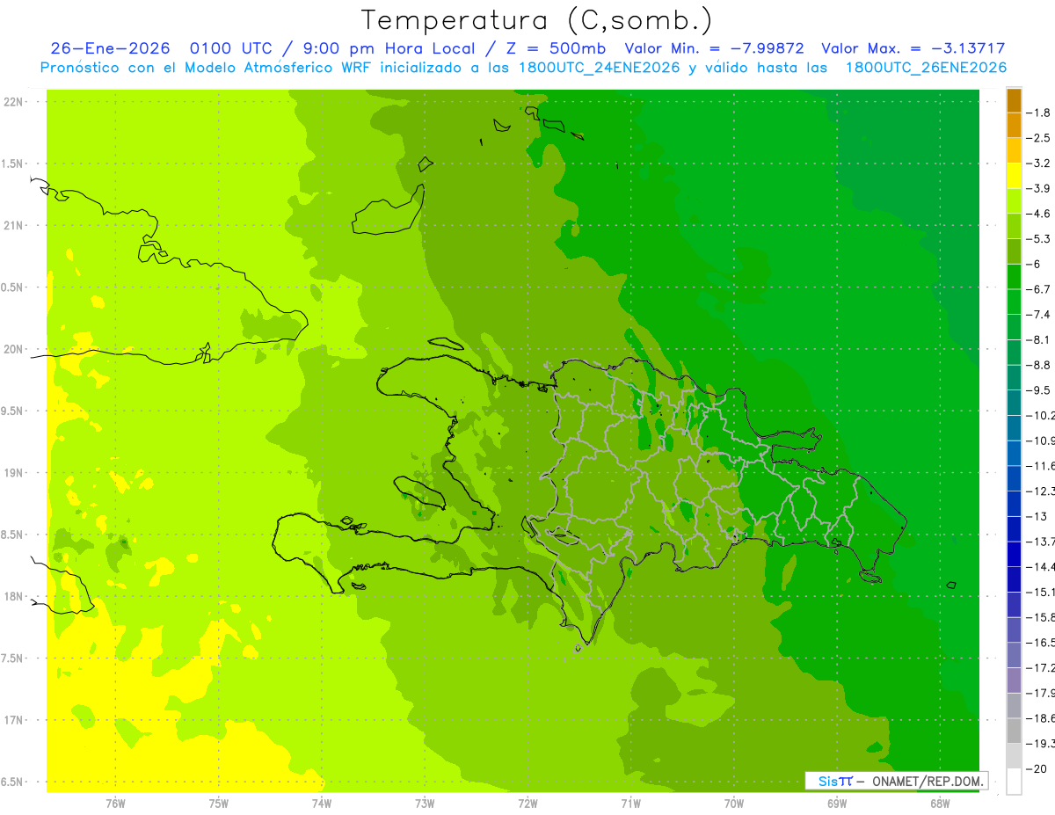Click the "19N" latitude axis label
The height and width of the screenshot is (815, 1055).
pyautogui.click(x=14, y=473)
